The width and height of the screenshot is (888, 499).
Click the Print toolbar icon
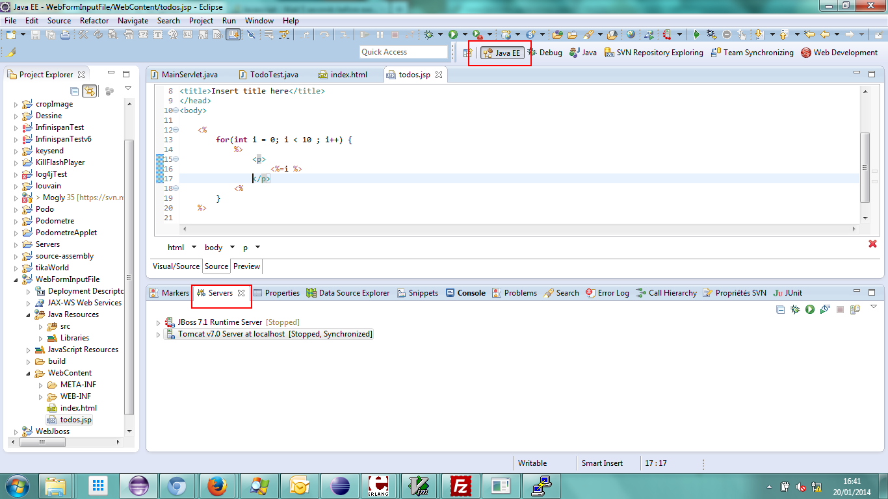[x=65, y=34]
